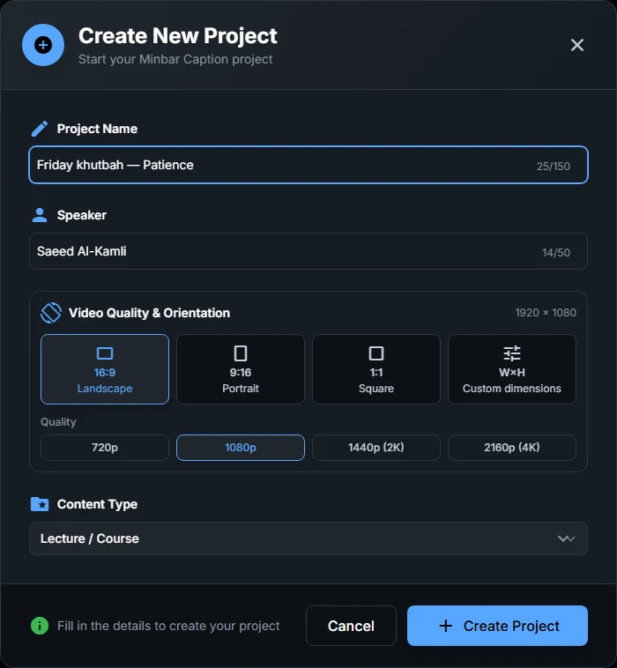Open the Content Type dropdown
The image size is (617, 668).
click(x=308, y=538)
